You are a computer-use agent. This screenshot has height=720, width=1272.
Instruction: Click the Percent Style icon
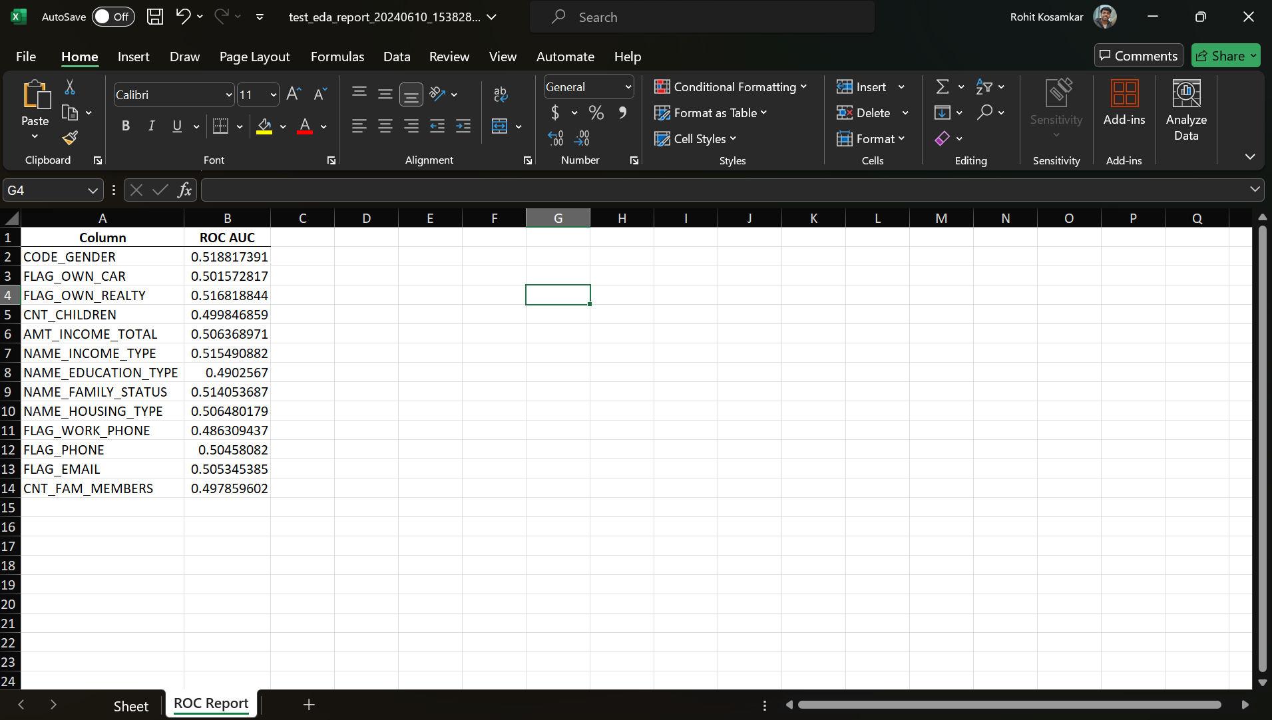click(x=596, y=113)
